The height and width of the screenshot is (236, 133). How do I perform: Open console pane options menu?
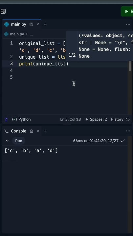(x=128, y=131)
